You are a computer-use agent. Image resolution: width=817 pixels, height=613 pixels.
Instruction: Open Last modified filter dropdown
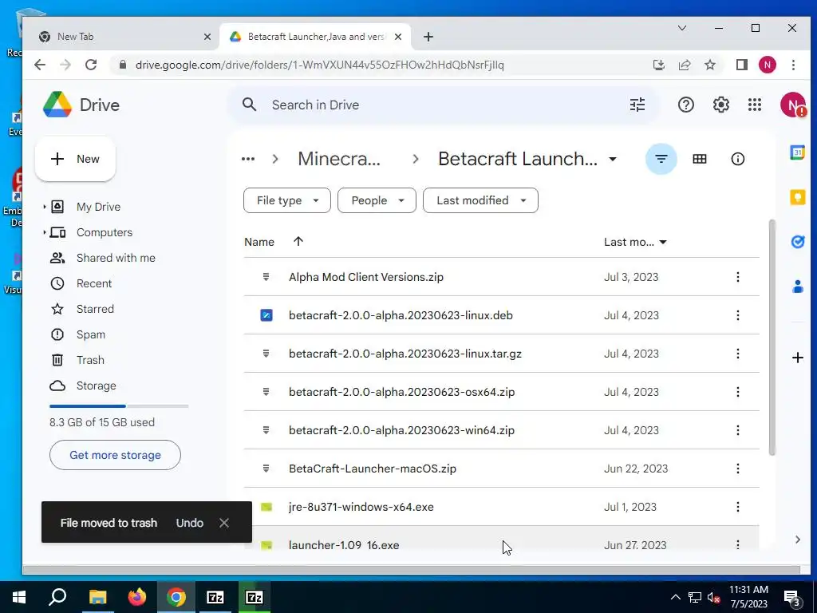pos(480,200)
